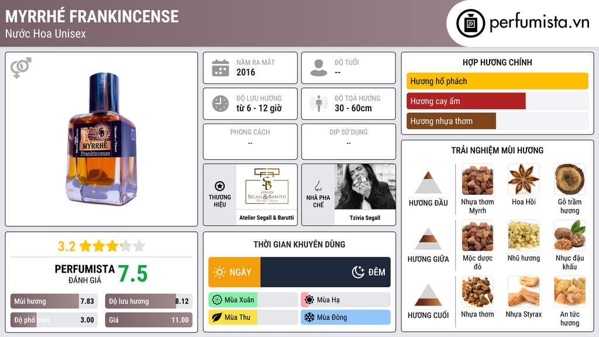
Task: Click the star badge icon above Thương hiệu
Action: 220,186
